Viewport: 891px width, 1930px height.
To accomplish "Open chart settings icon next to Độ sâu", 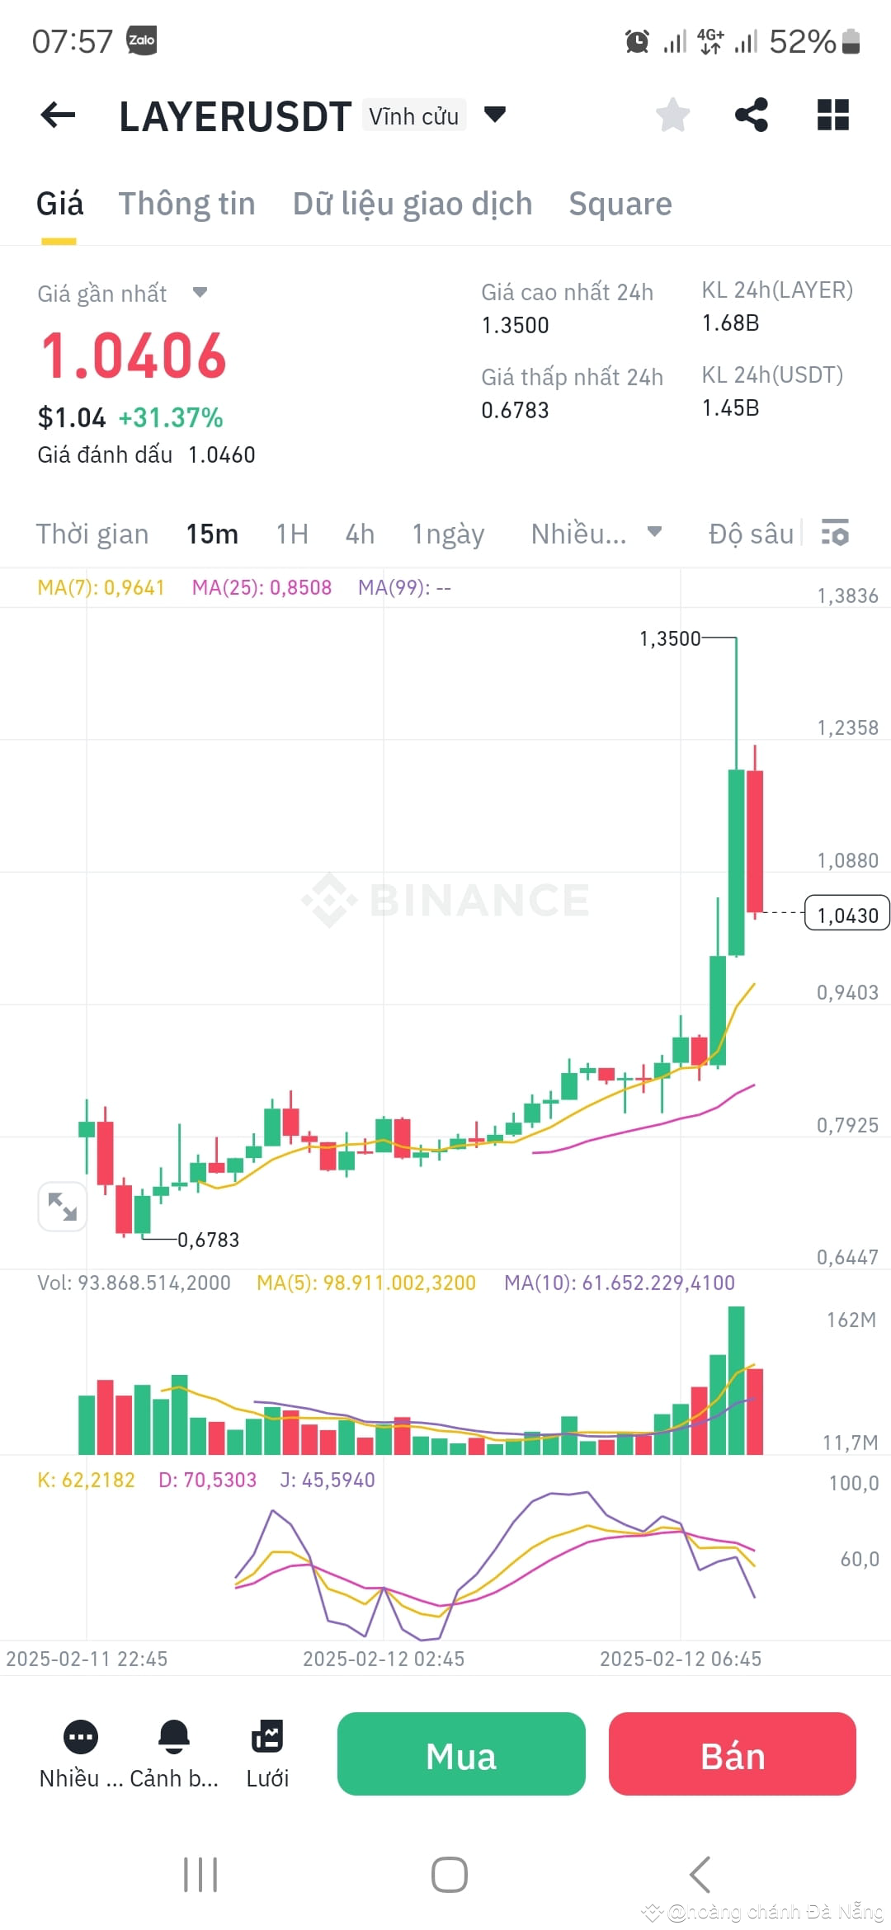I will 836,534.
